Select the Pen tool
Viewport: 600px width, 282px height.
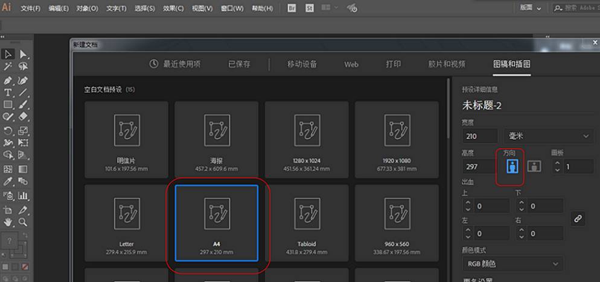pos(8,80)
